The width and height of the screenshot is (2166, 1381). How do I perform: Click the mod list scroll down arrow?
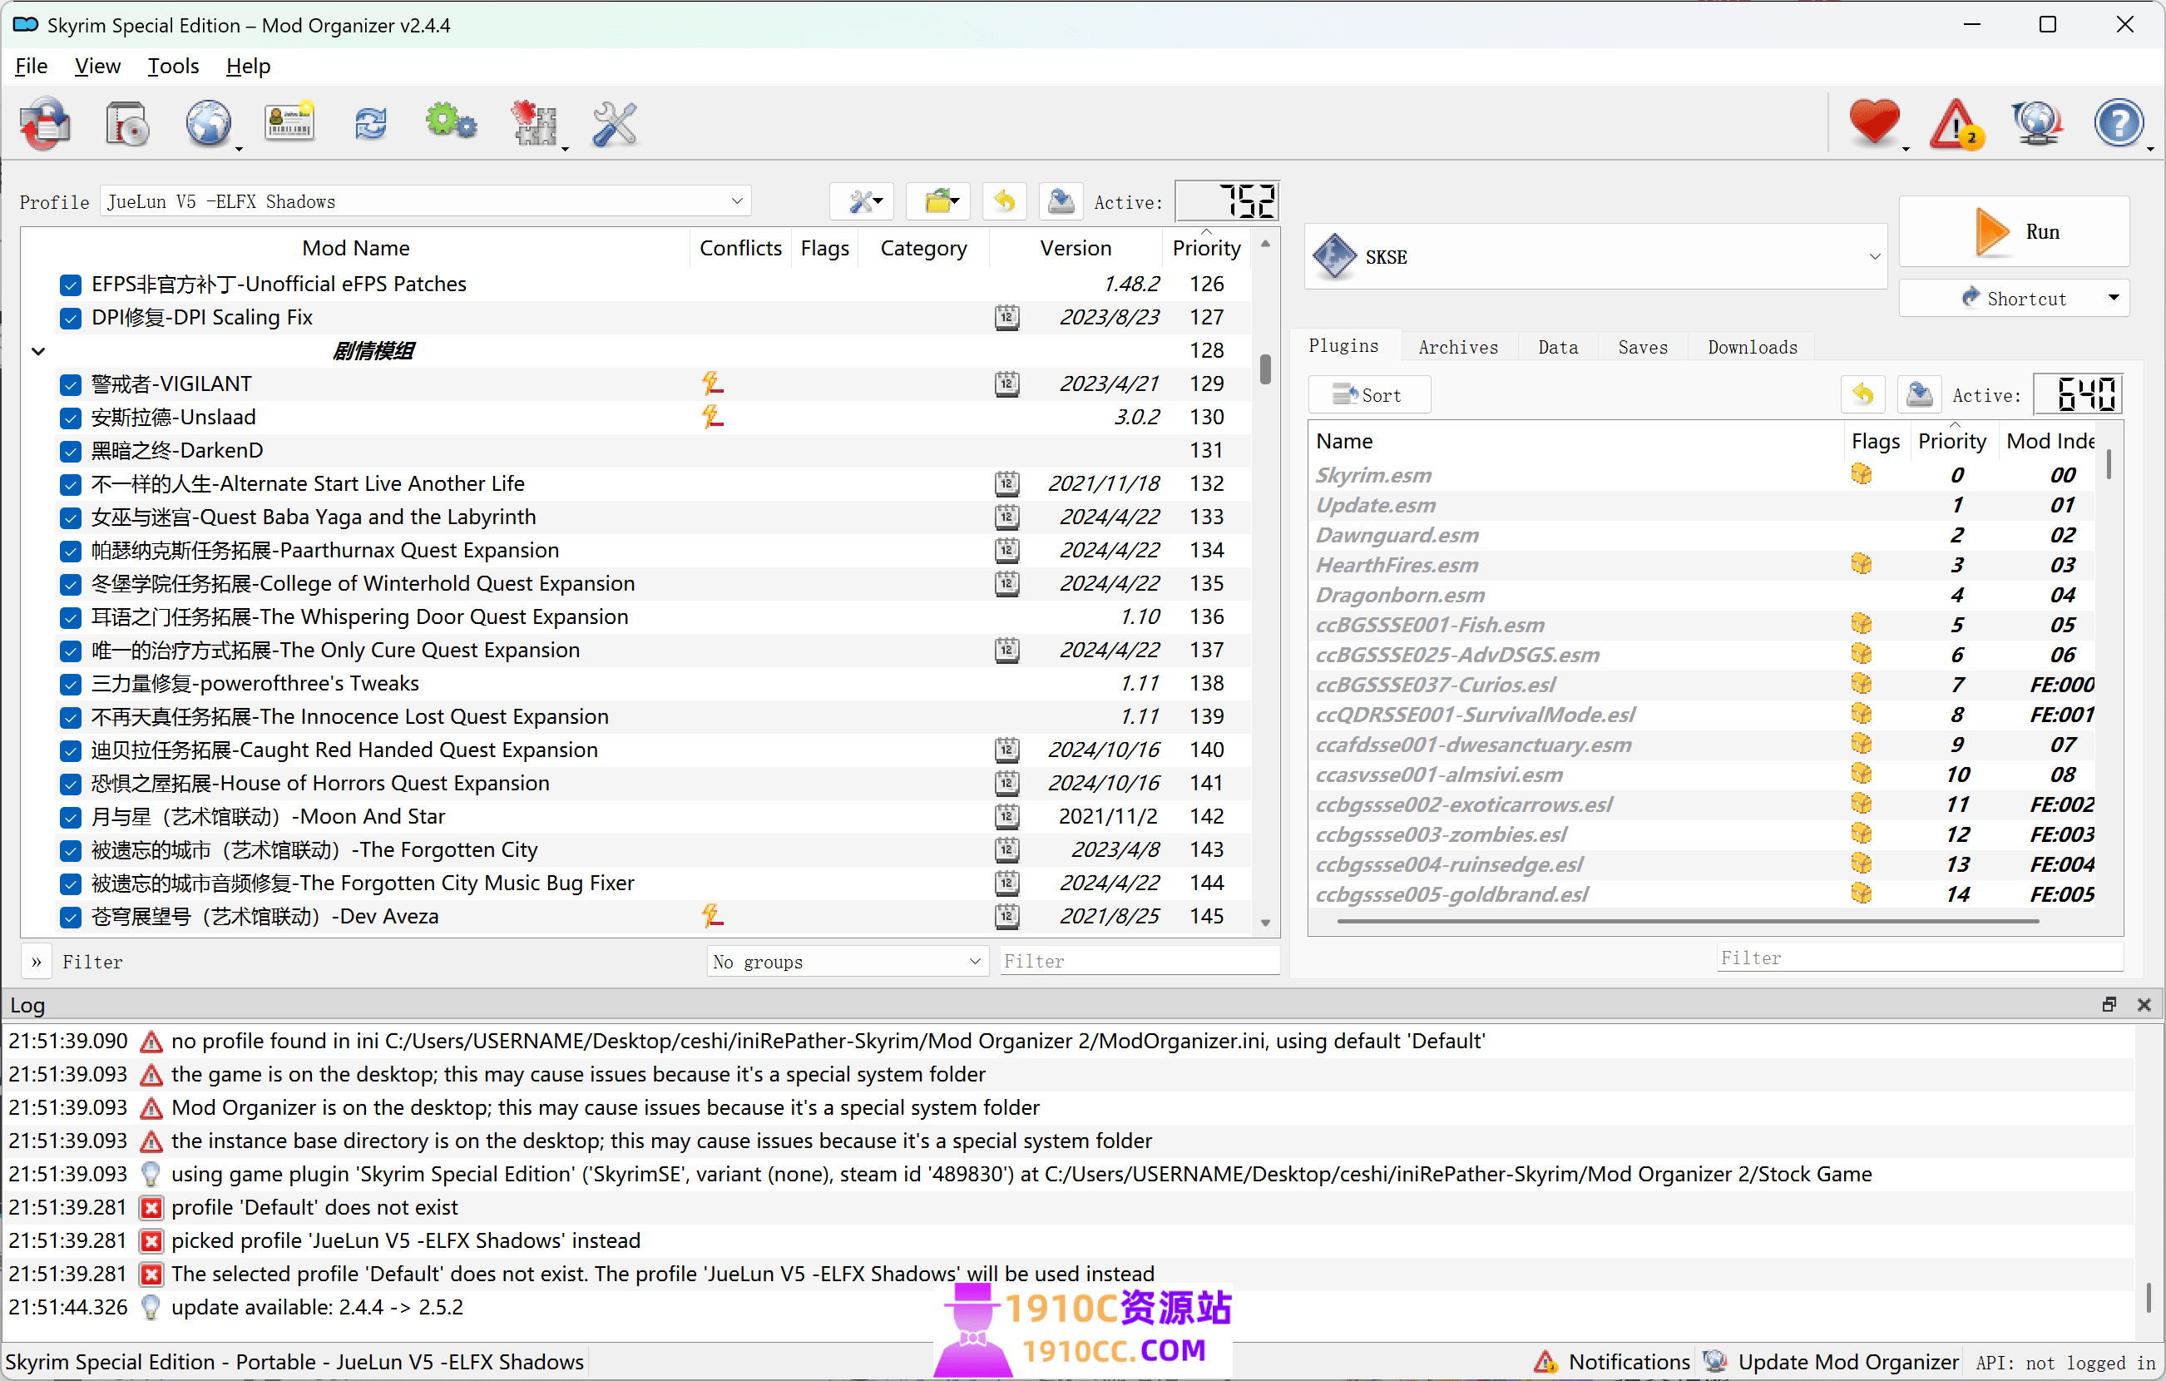1264,923
